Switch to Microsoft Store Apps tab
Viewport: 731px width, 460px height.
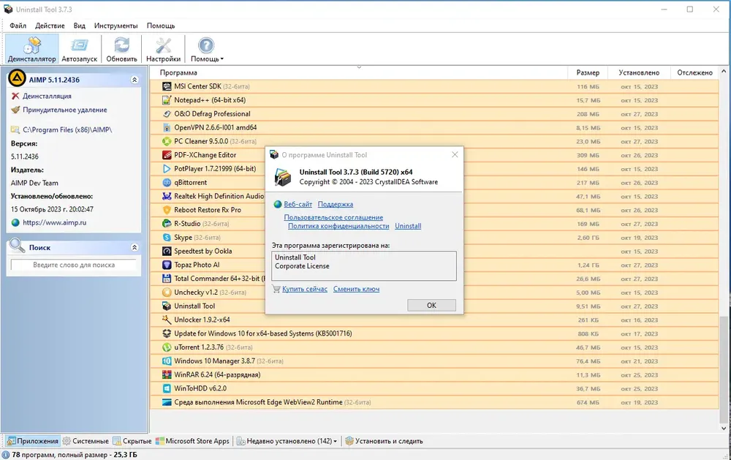pyautogui.click(x=192, y=441)
